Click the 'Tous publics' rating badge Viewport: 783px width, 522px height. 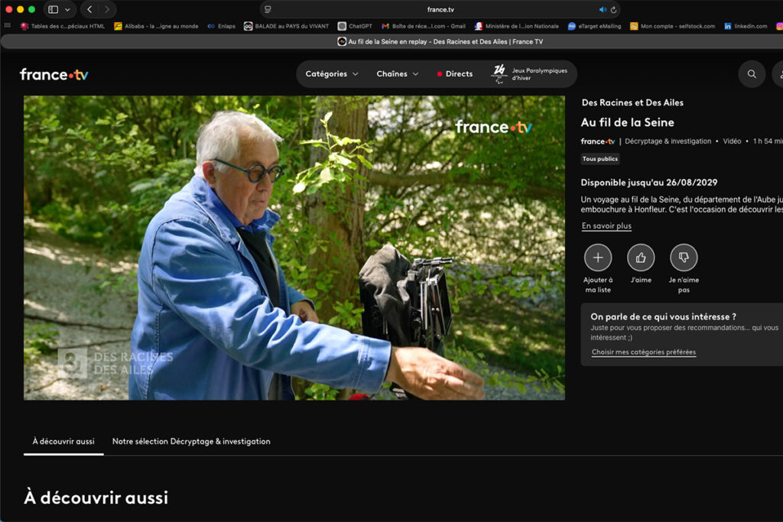click(x=601, y=158)
